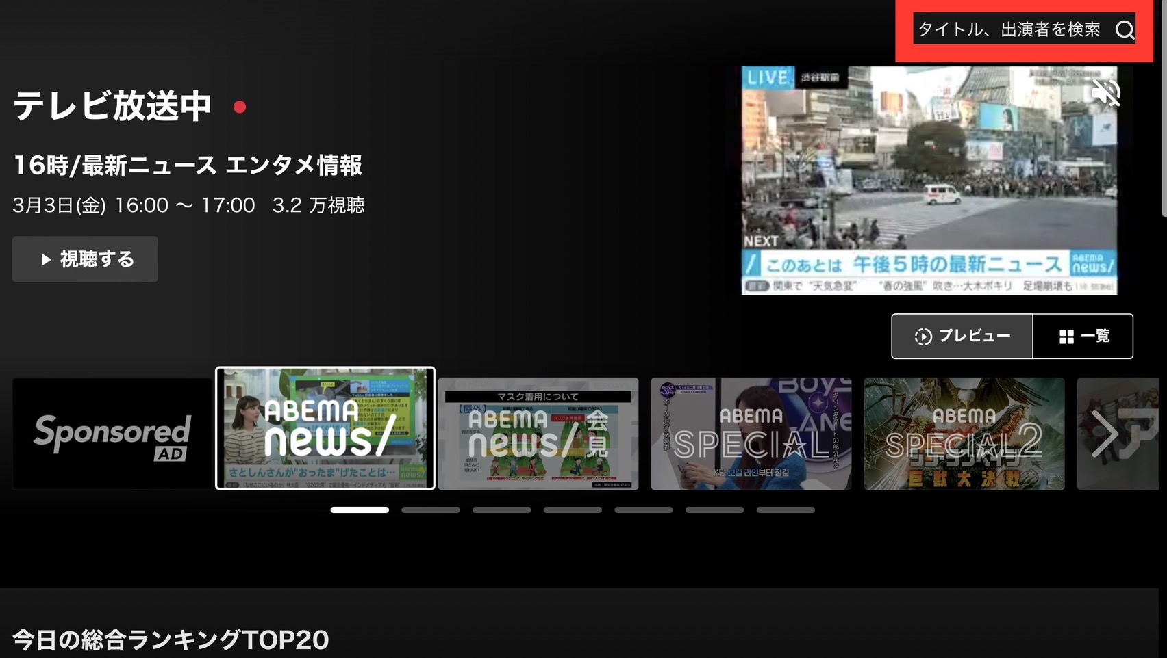1167x658 pixels.
Task: Jump to fifth carousel page indicator
Action: 644,510
